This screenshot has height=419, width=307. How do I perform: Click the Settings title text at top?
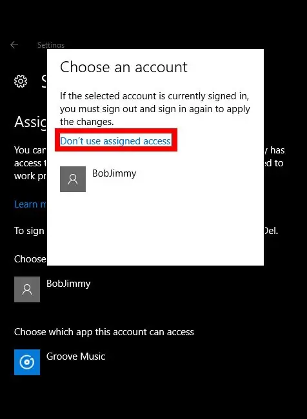[51, 45]
